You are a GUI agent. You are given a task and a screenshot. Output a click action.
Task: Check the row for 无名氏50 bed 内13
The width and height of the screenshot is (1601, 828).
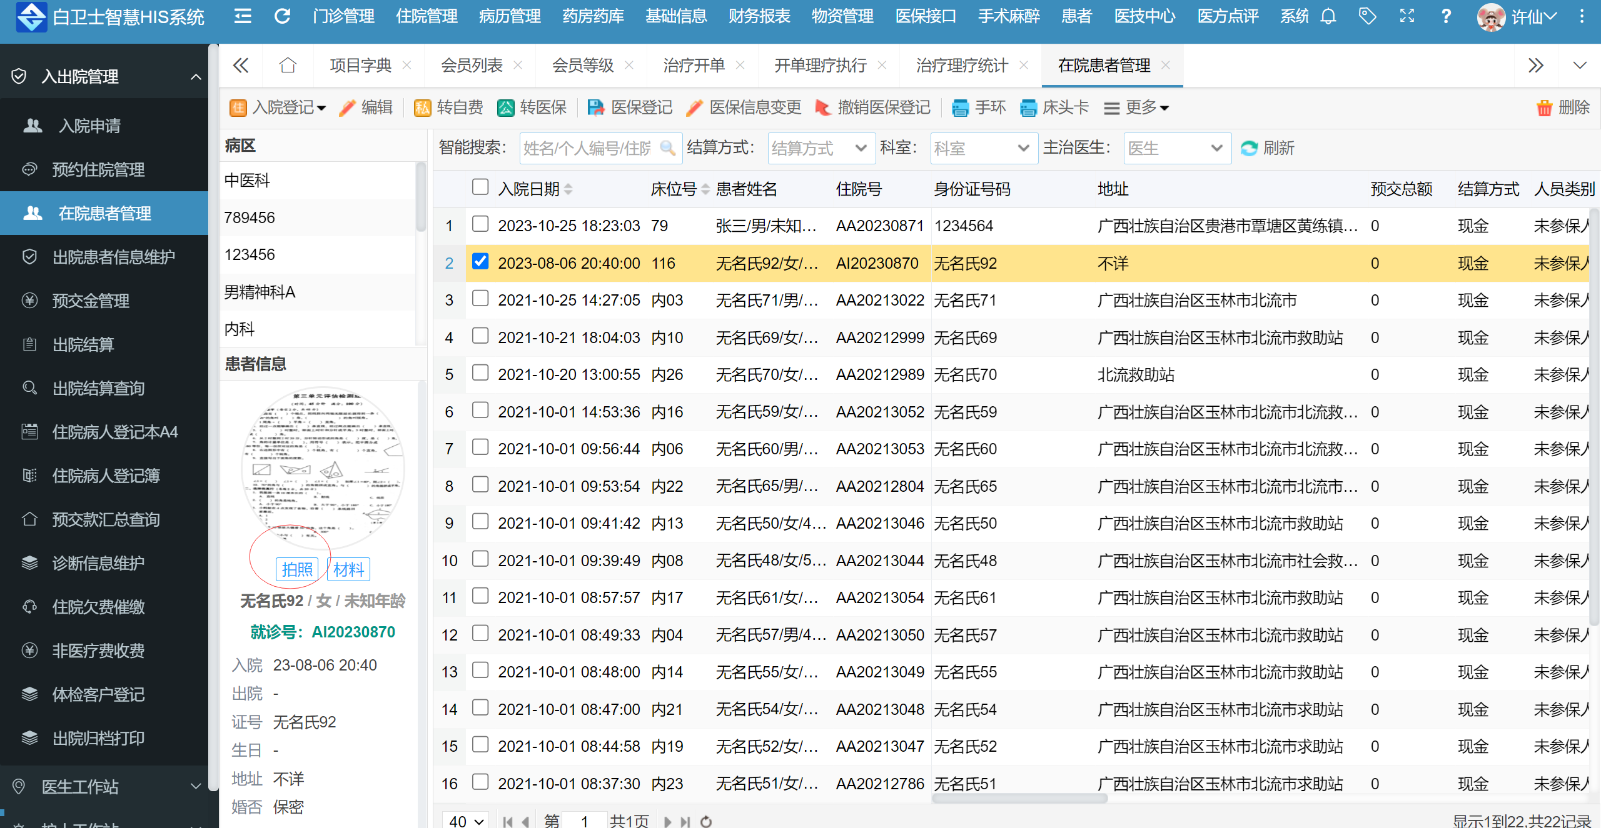(480, 521)
